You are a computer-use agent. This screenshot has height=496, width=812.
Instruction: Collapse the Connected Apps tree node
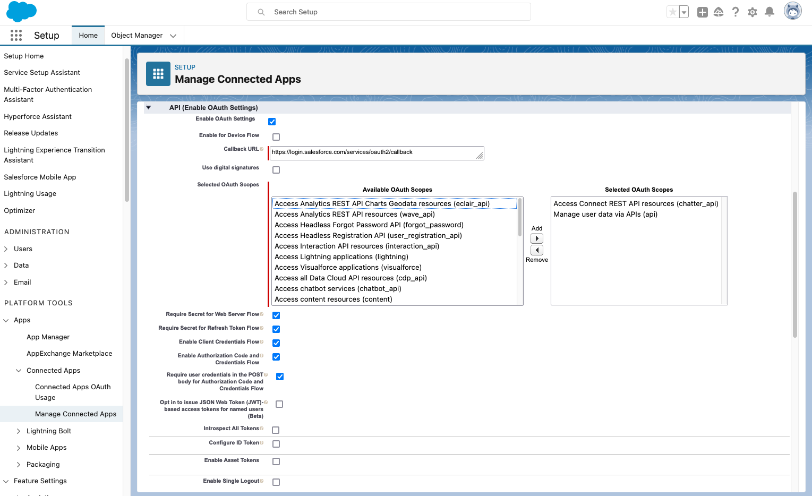19,371
